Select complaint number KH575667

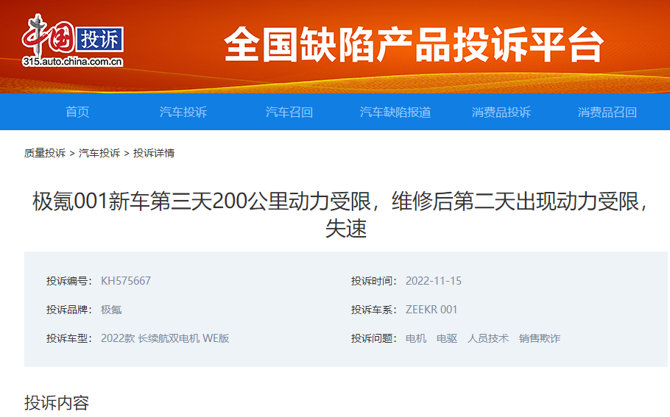pyautogui.click(x=126, y=281)
